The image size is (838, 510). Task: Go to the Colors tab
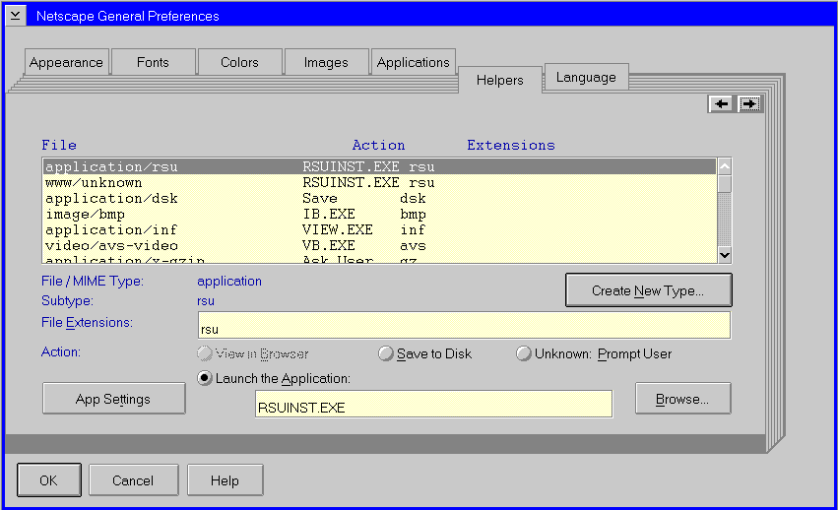[239, 63]
